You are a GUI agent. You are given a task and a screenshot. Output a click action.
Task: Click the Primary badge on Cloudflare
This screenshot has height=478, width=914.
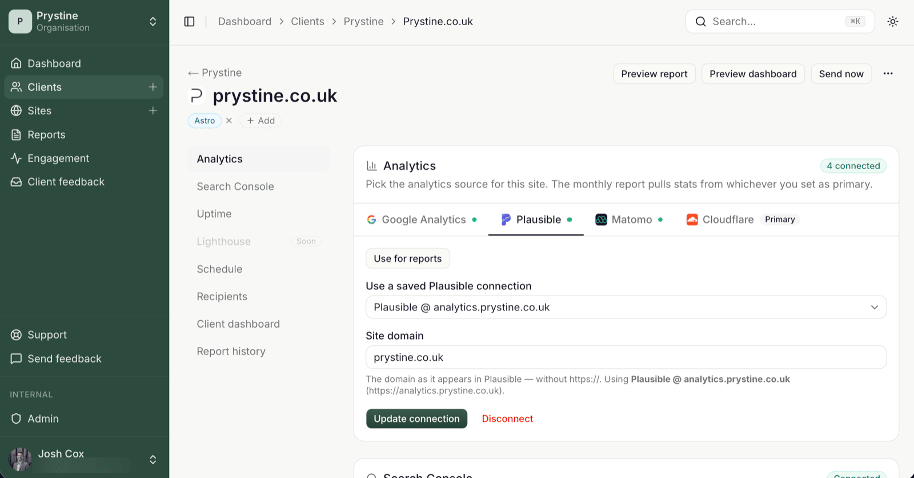coord(780,220)
